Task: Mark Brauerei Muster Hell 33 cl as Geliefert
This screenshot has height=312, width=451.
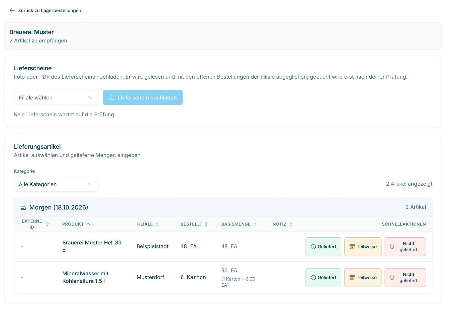Action: pyautogui.click(x=323, y=247)
